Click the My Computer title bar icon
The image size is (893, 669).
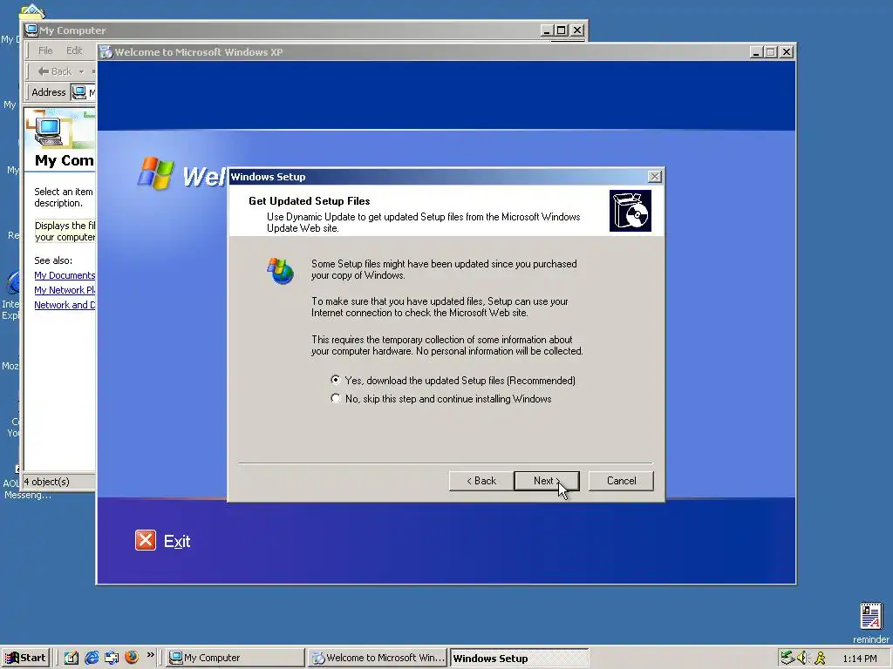point(31,30)
